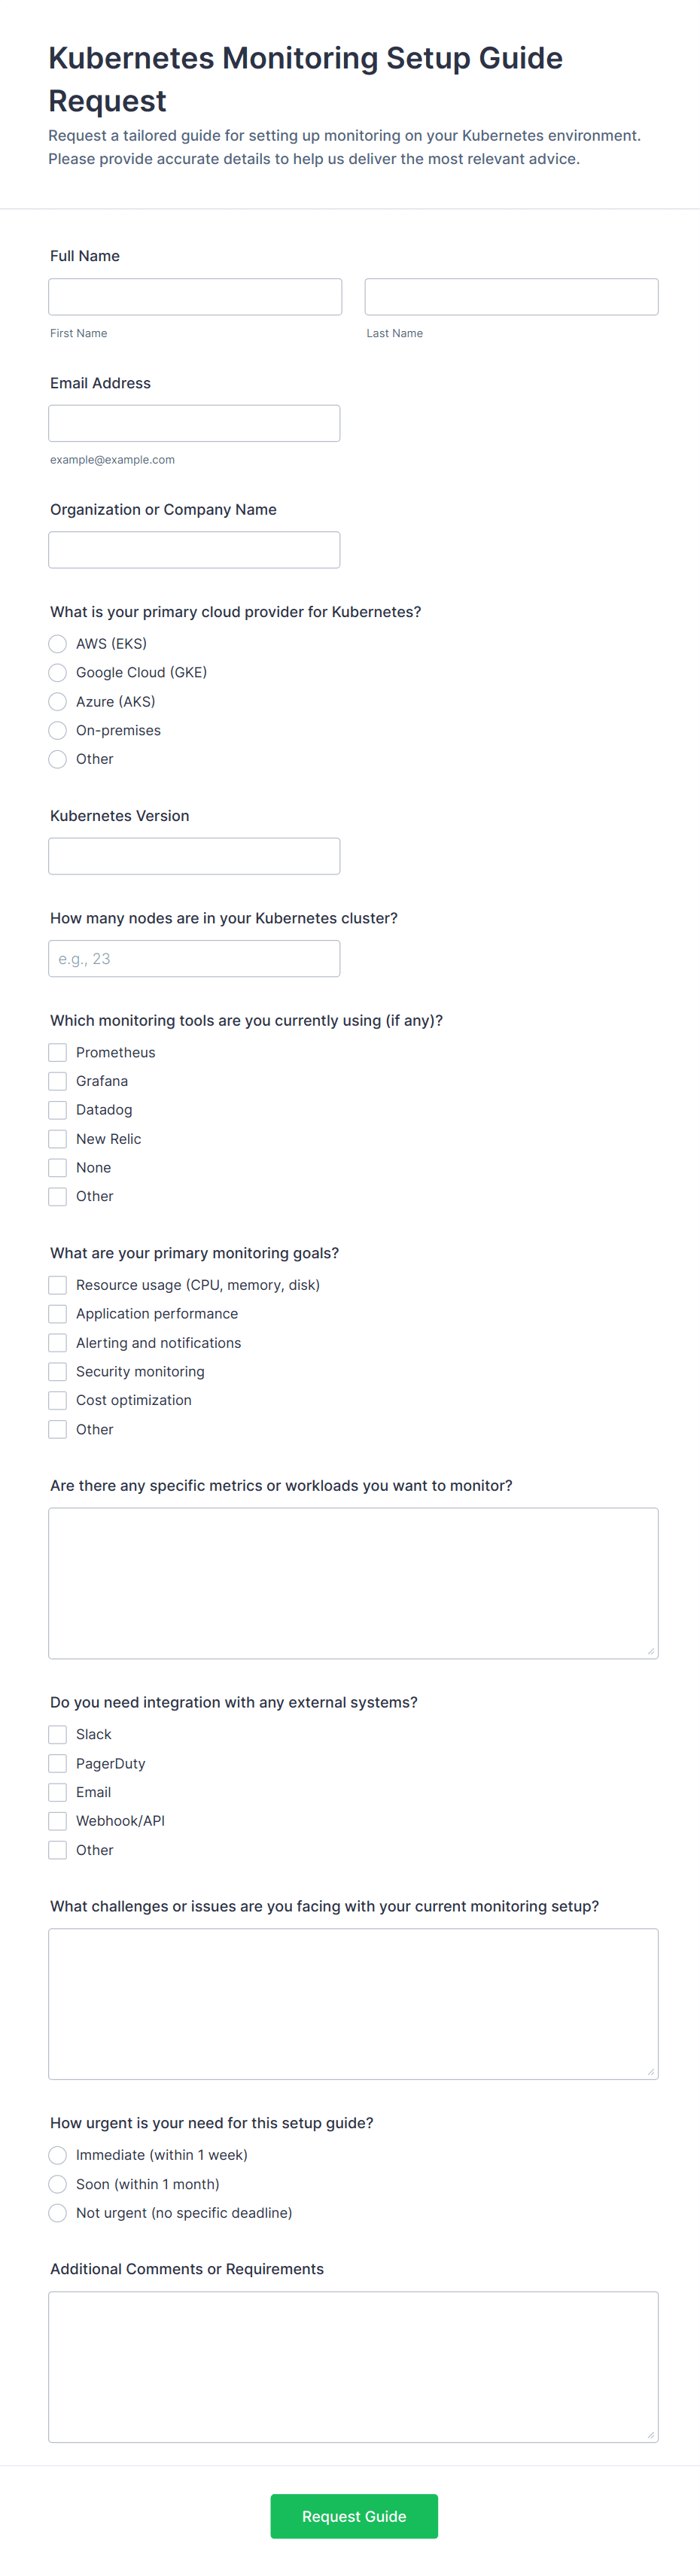Click the specific metrics or workloads textarea
The image size is (700, 2576).
coord(353,1583)
